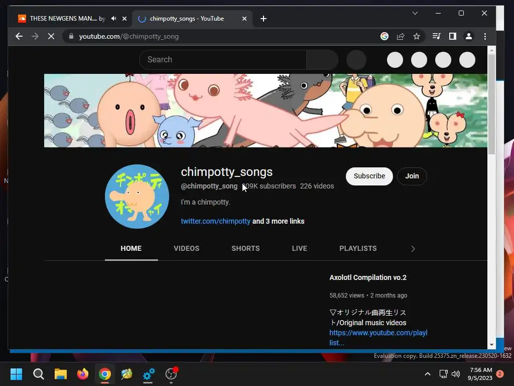Screen dimensions: 514x386
Task: Select the HOME channel tab
Action: (x=131, y=248)
